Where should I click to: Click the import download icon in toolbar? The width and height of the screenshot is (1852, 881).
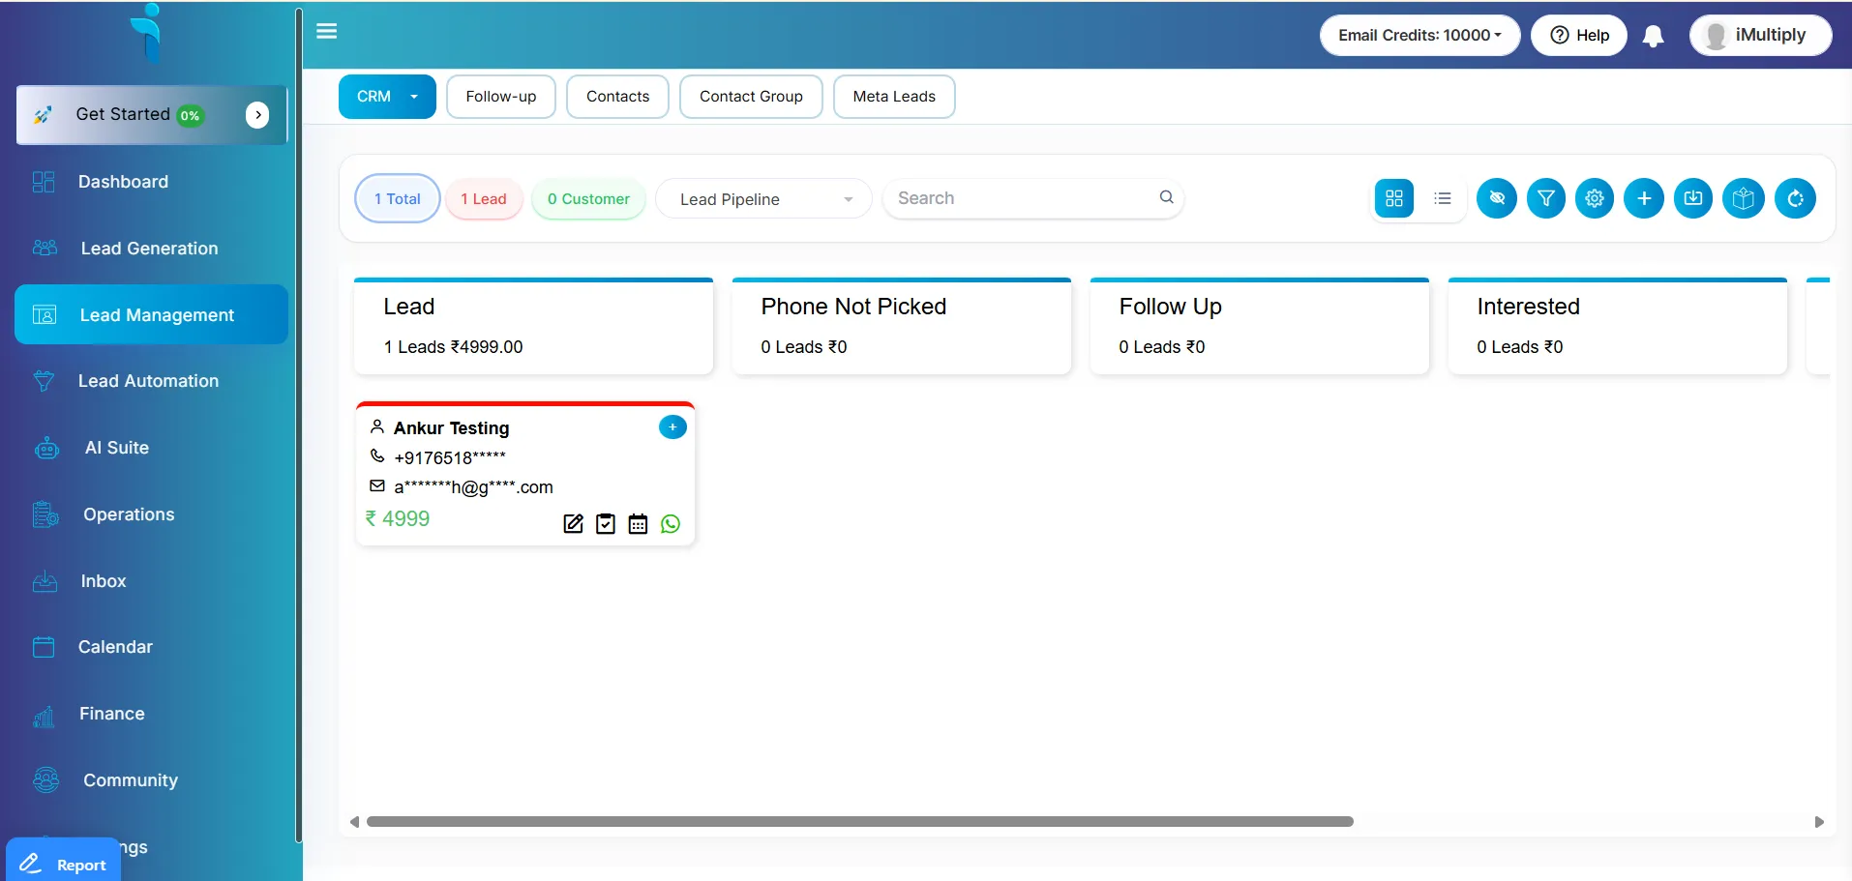pos(1692,199)
